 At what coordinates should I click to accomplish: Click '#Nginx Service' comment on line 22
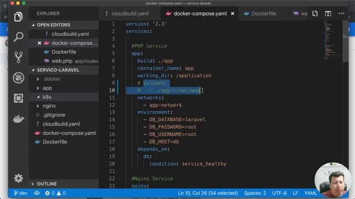[x=152, y=179]
